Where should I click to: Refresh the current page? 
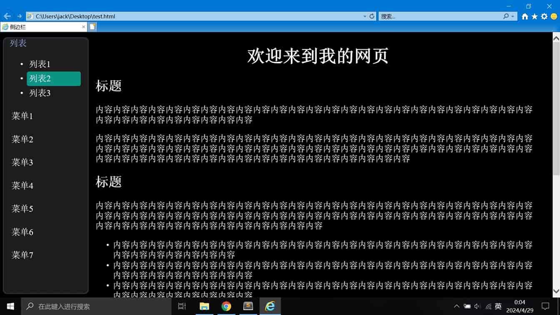click(372, 16)
